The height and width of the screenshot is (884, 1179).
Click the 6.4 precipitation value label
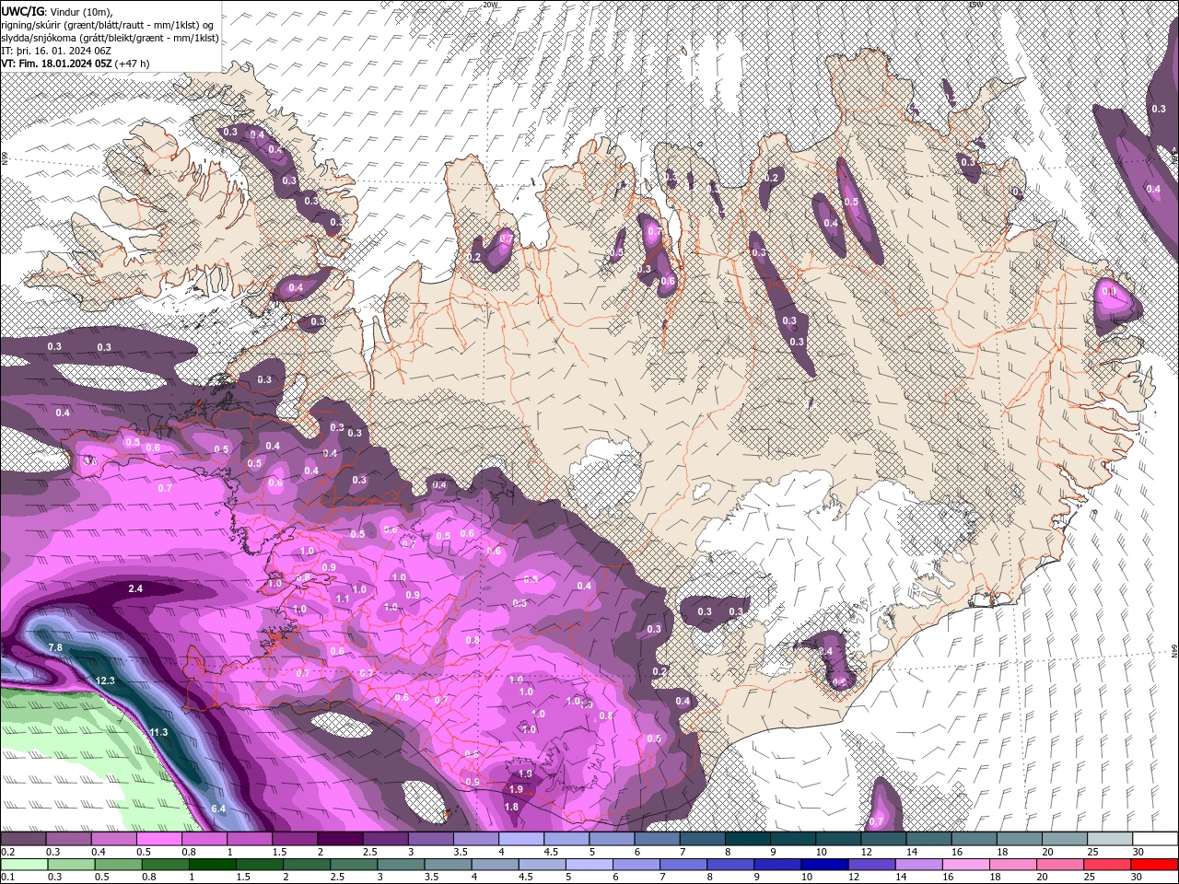218,808
